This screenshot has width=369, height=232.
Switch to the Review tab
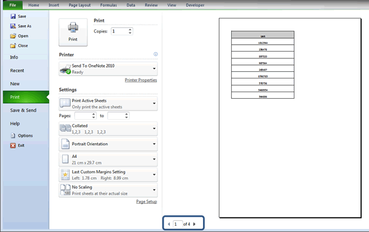click(x=151, y=5)
